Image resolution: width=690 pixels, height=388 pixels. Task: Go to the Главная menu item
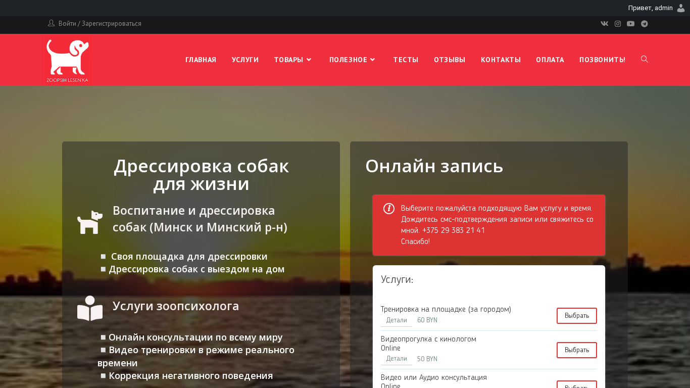pyautogui.click(x=201, y=60)
